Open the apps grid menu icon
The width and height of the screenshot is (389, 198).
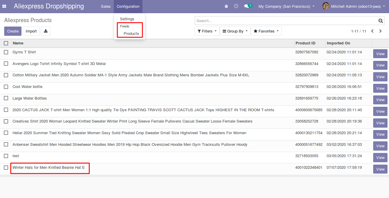[x=4, y=6]
